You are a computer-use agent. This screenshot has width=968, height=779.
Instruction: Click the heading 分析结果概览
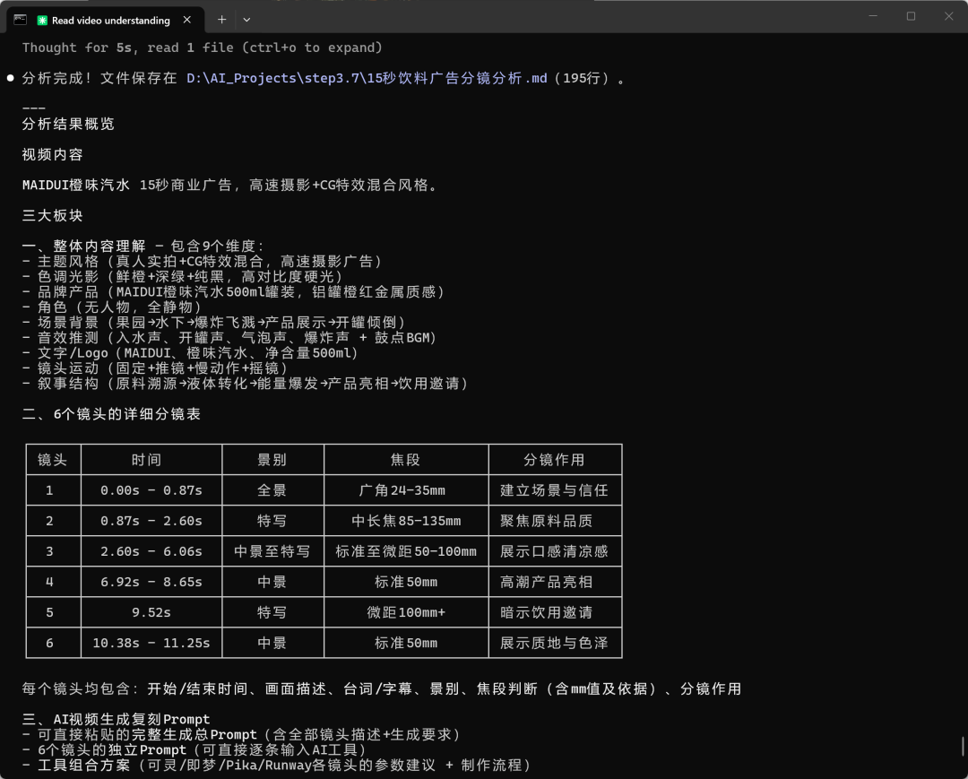click(68, 124)
